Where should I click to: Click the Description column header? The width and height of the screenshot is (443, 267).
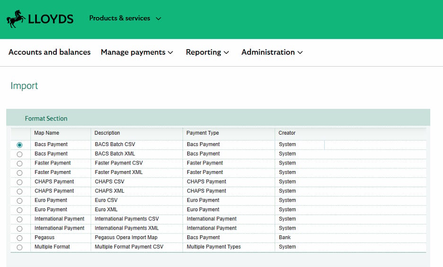107,133
